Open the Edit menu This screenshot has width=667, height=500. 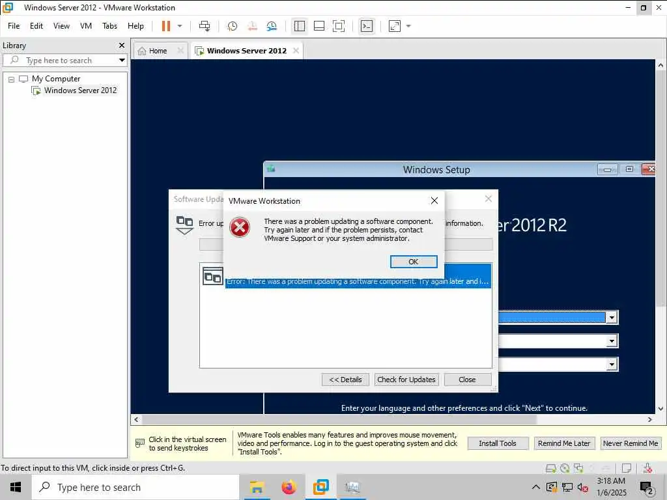36,26
